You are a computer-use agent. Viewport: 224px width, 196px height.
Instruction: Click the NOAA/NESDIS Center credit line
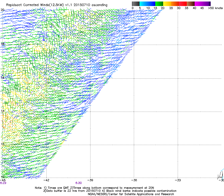tap(131, 194)
